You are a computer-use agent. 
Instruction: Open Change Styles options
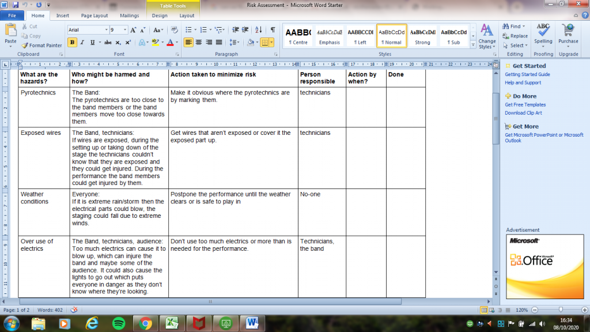[x=487, y=36]
